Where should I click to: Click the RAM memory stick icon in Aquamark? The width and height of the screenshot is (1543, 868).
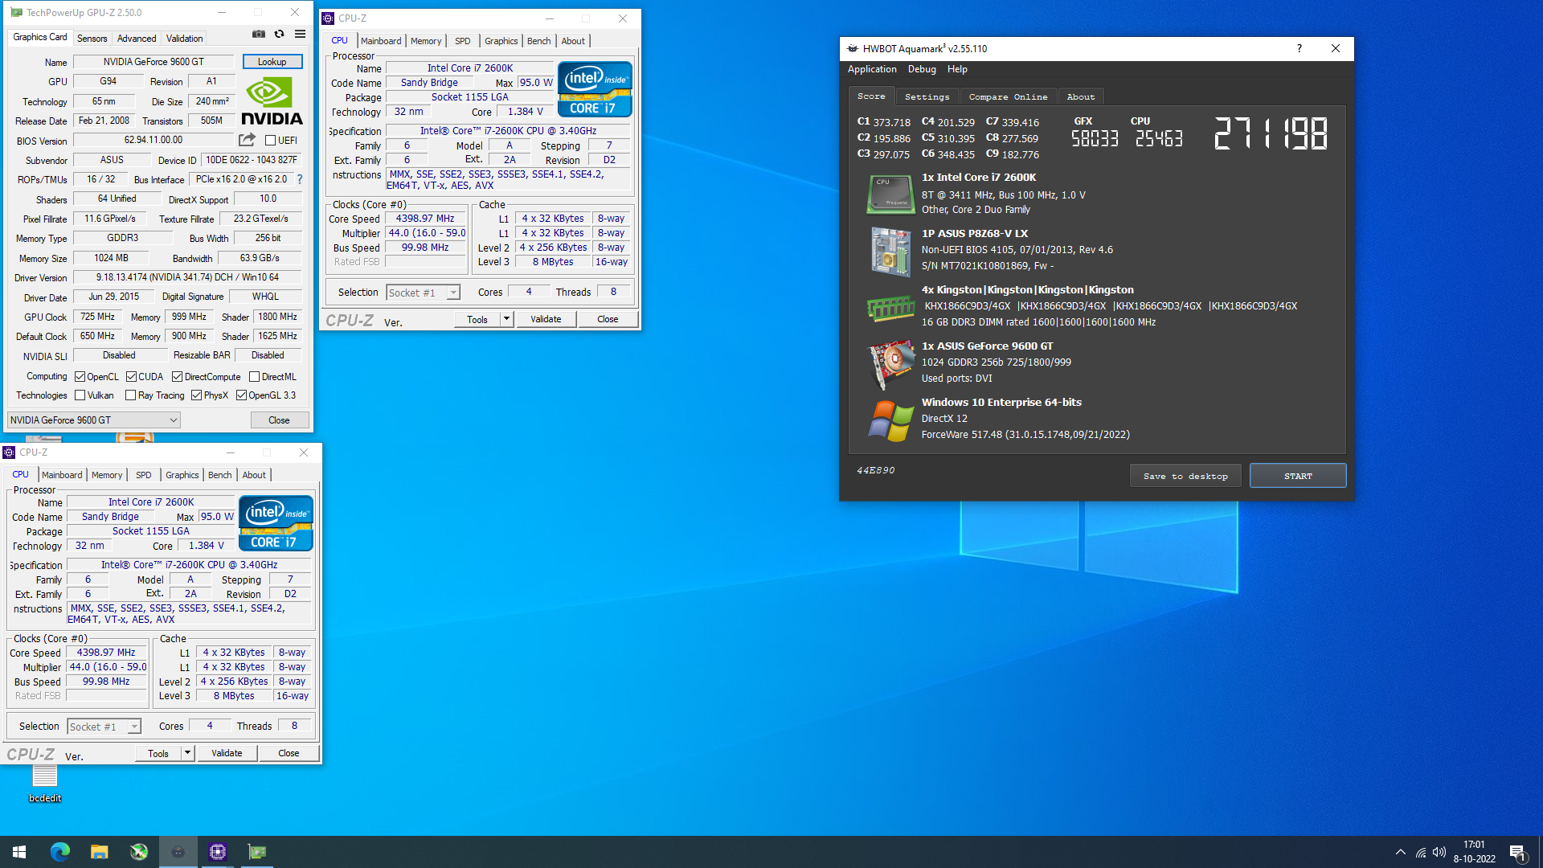point(890,308)
